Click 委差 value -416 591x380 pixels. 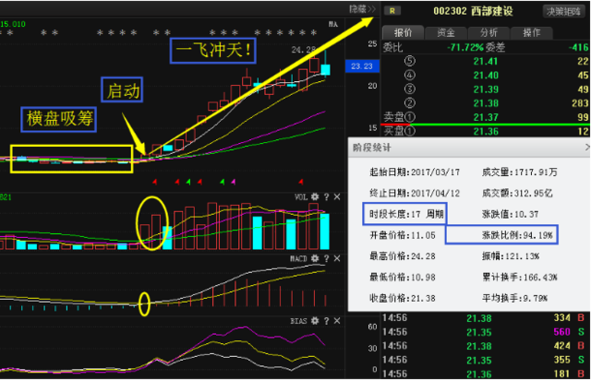[579, 47]
